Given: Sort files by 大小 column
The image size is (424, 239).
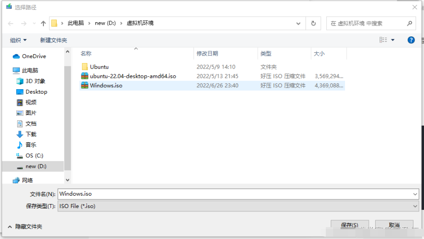Looking at the screenshot, I should pos(319,54).
